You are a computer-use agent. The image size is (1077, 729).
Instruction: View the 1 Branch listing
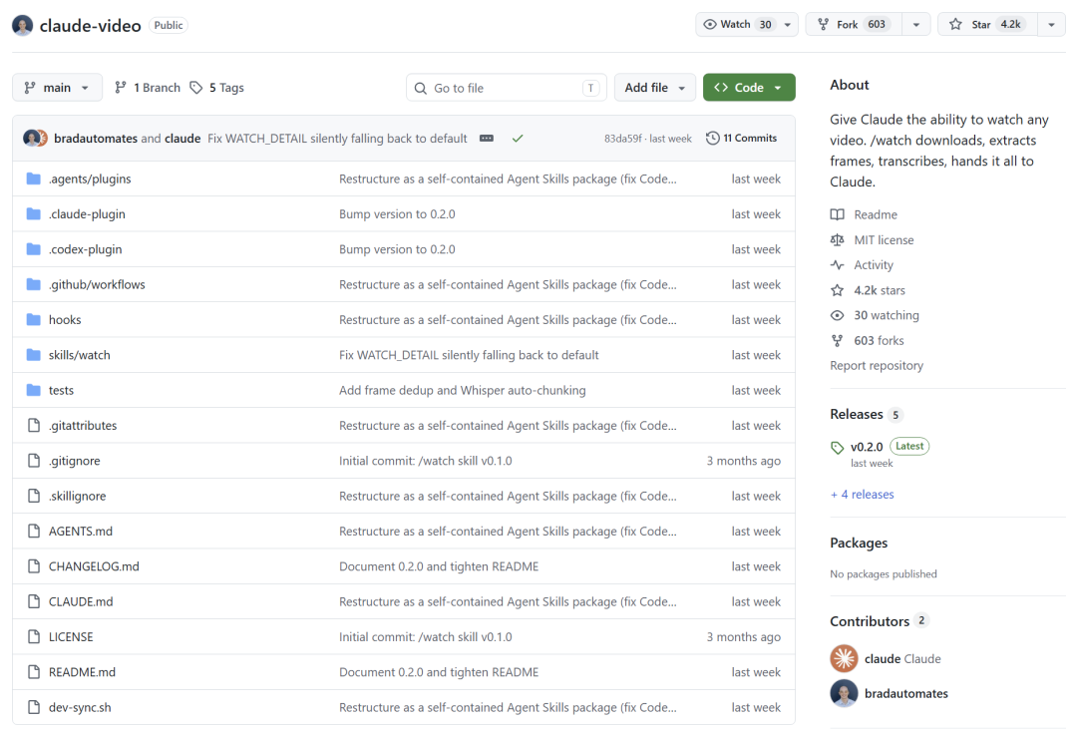pyautogui.click(x=147, y=87)
